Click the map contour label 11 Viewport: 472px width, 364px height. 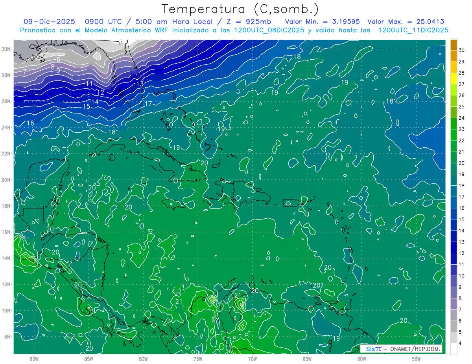(x=89, y=84)
